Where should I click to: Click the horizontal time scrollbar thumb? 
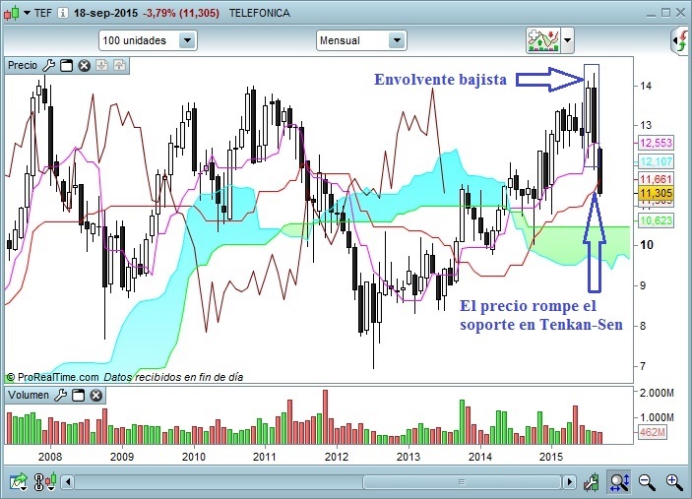(462, 482)
